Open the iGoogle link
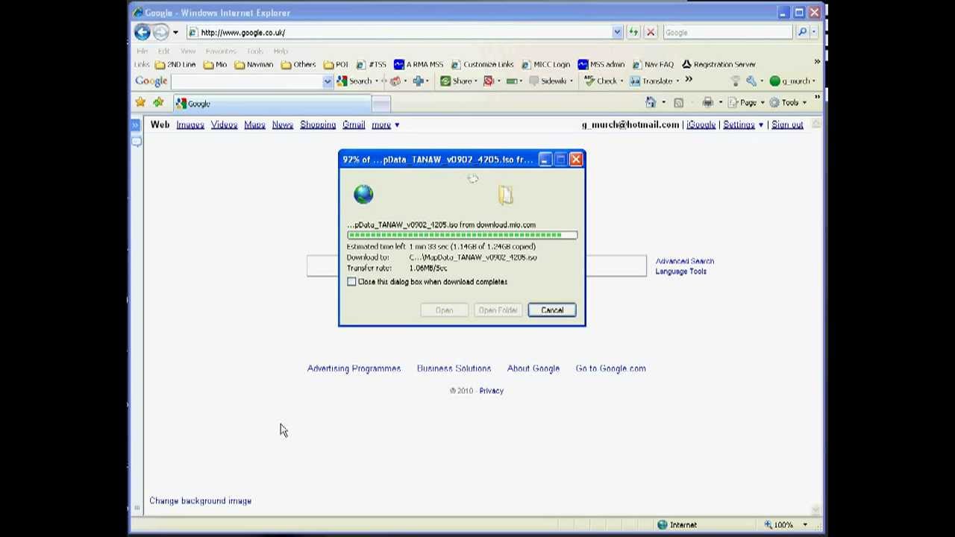 [x=701, y=125]
